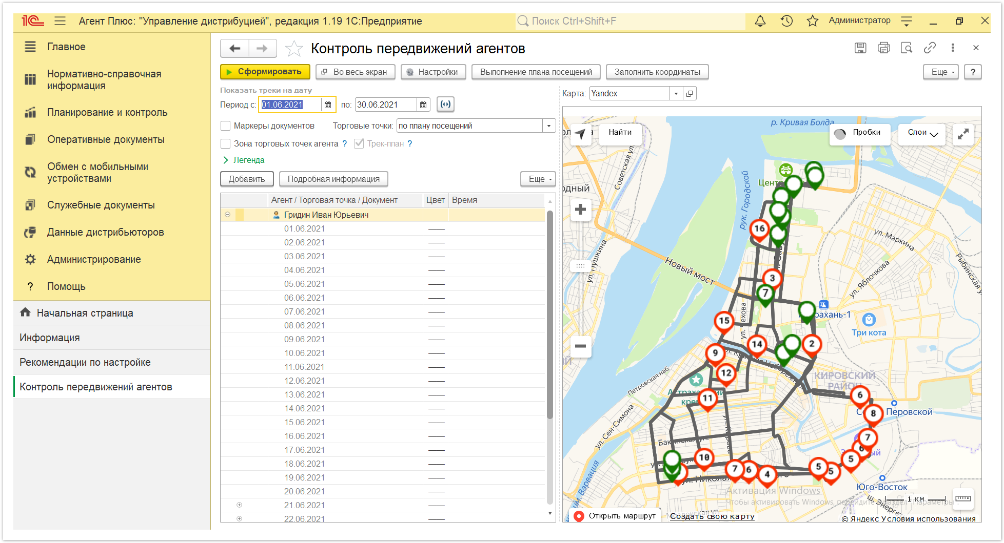Open history clock icon in title bar
1004x543 pixels.
pos(786,21)
